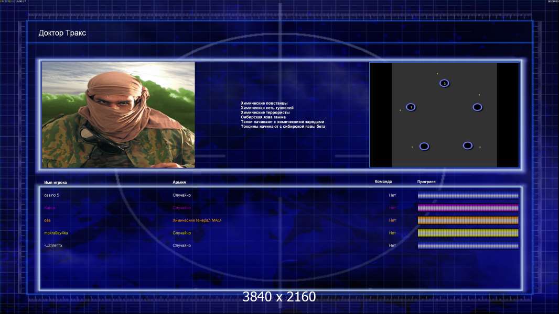Select player name -UZ|Verifix
559x314 pixels.
53,245
